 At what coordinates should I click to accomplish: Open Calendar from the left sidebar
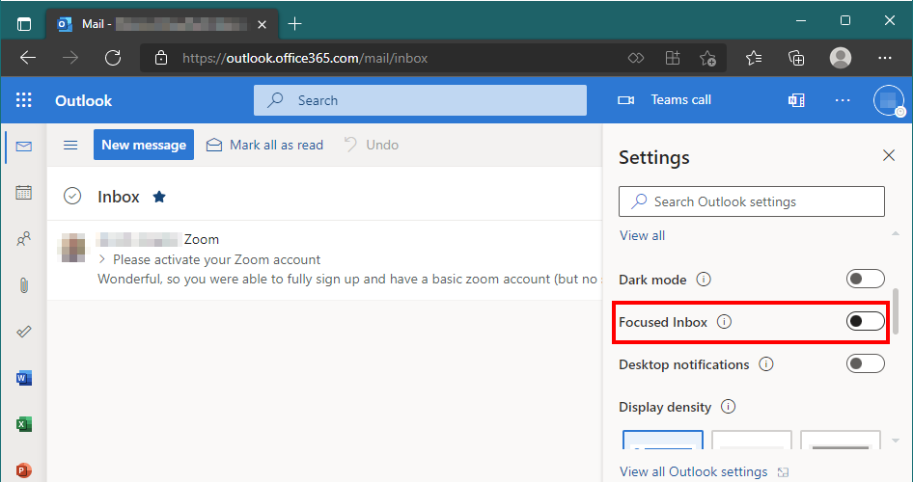pyautogui.click(x=24, y=193)
